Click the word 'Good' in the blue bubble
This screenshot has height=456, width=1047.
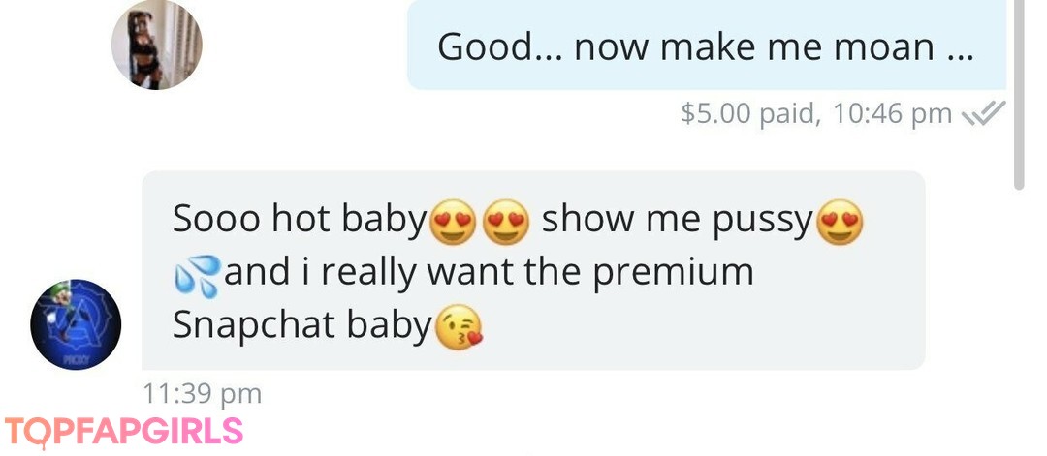click(x=486, y=47)
